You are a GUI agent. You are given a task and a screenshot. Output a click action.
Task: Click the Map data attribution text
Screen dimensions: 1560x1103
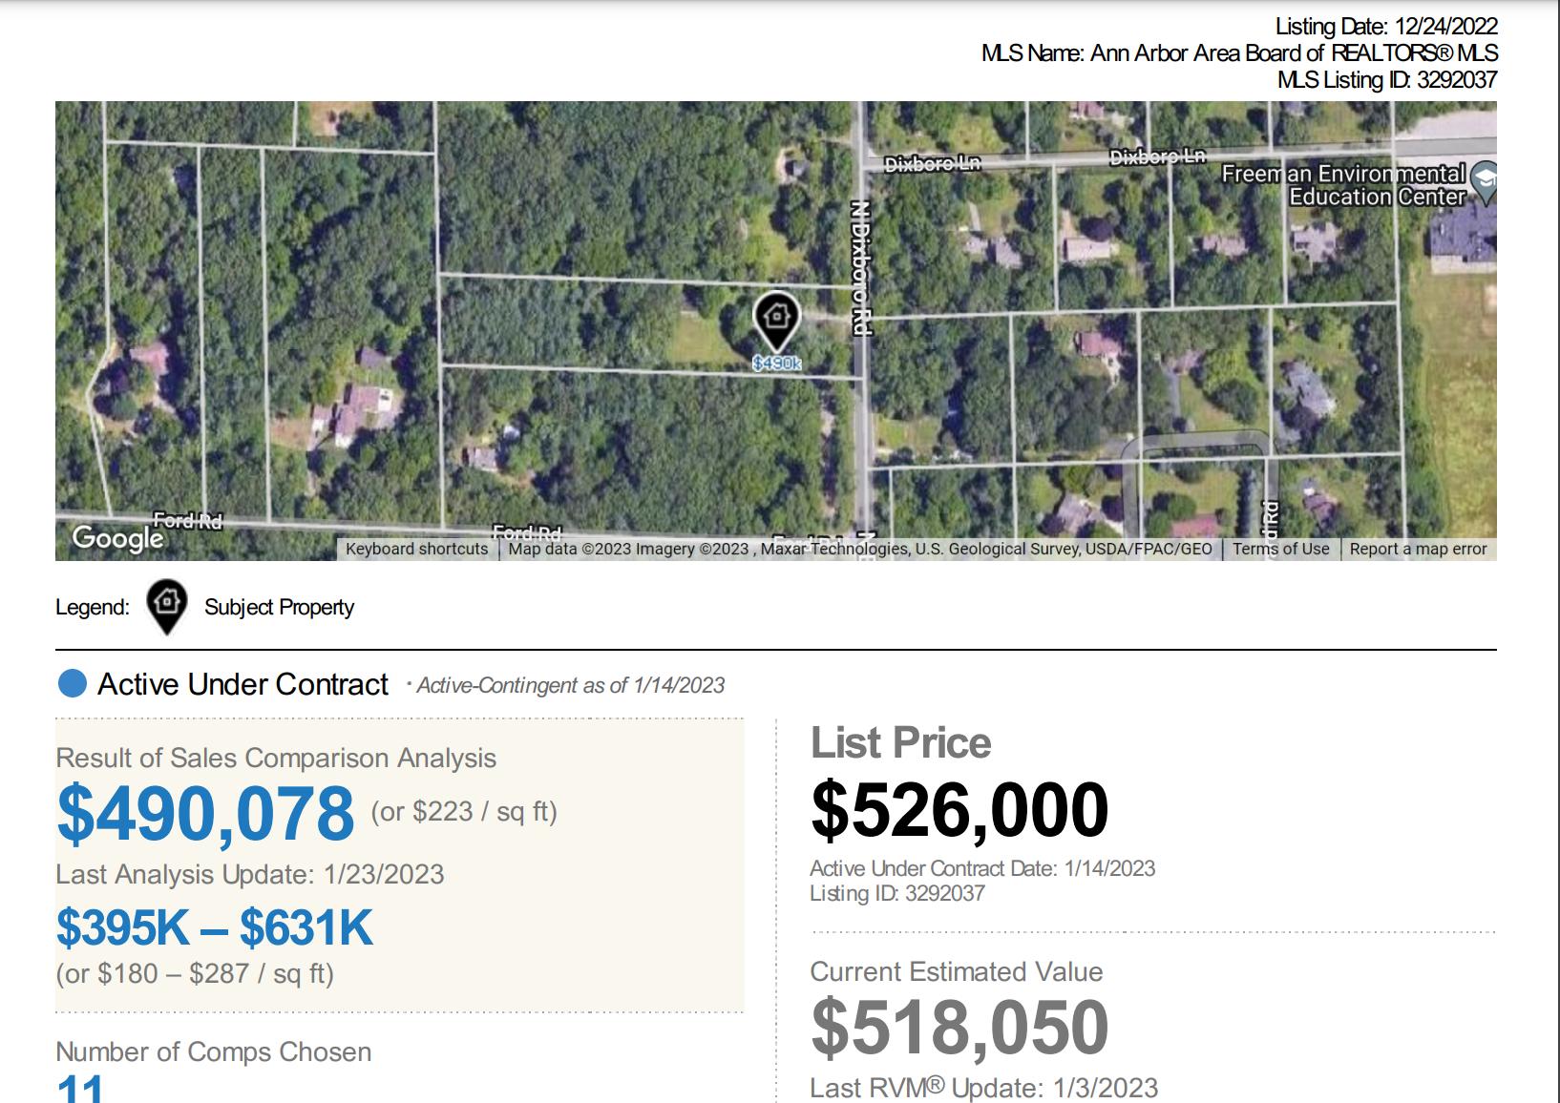[860, 549]
